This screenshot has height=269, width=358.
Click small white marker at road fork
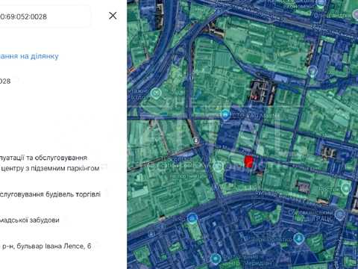(x=196, y=140)
